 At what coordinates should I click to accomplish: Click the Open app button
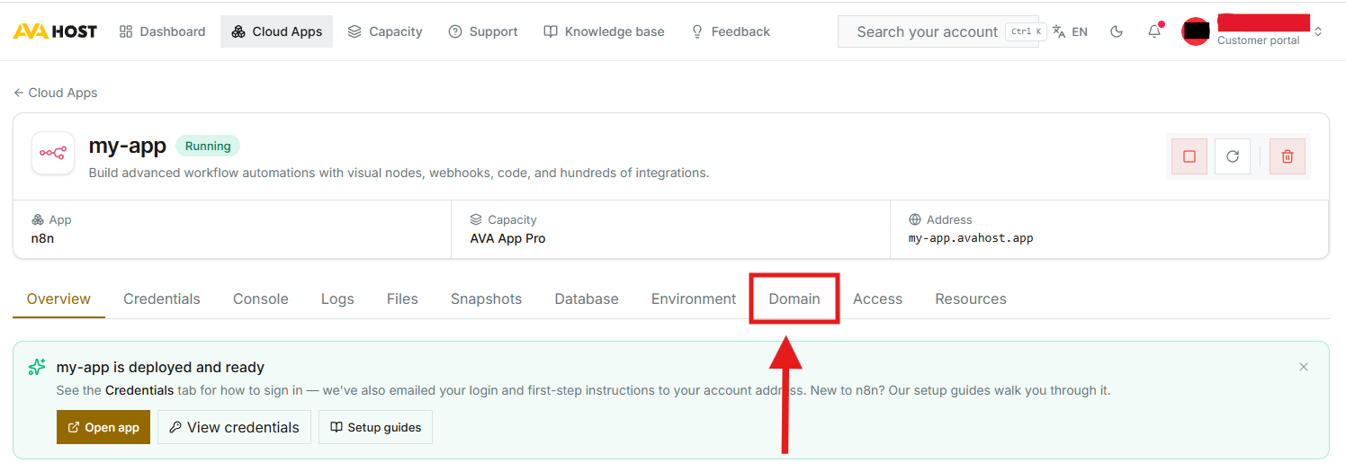pos(103,427)
